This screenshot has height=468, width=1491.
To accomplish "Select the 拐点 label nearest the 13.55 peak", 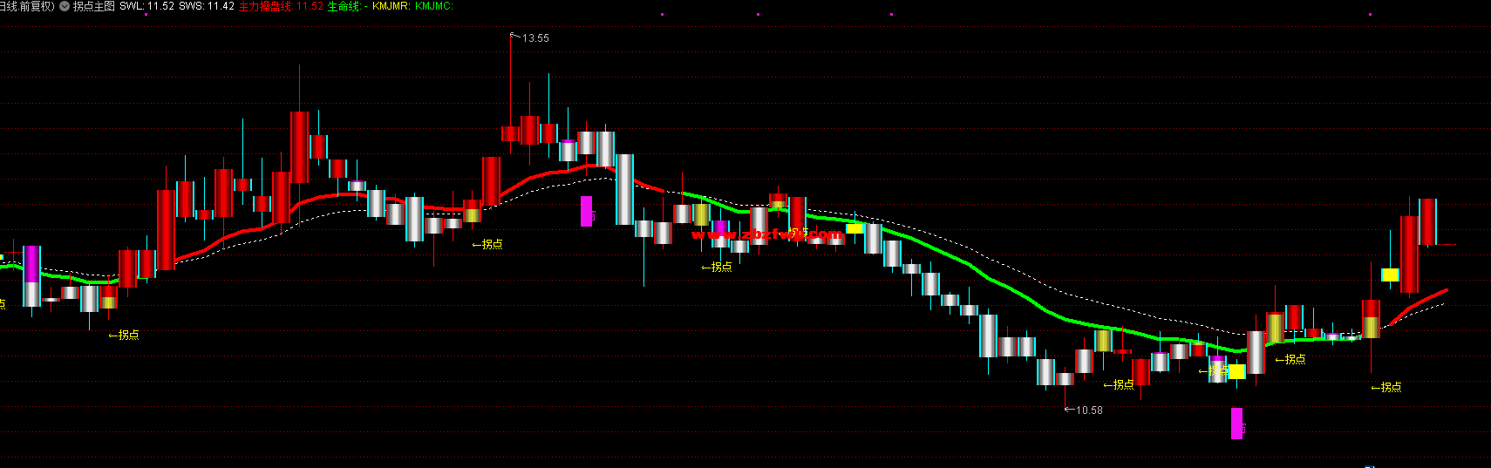I will point(487,245).
